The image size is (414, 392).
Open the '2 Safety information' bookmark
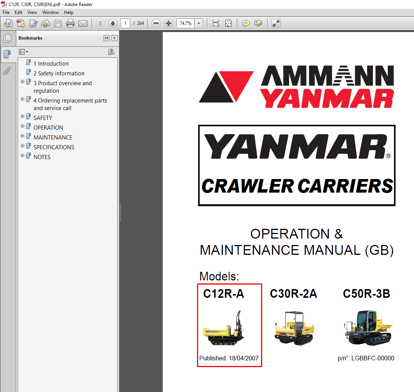point(59,73)
